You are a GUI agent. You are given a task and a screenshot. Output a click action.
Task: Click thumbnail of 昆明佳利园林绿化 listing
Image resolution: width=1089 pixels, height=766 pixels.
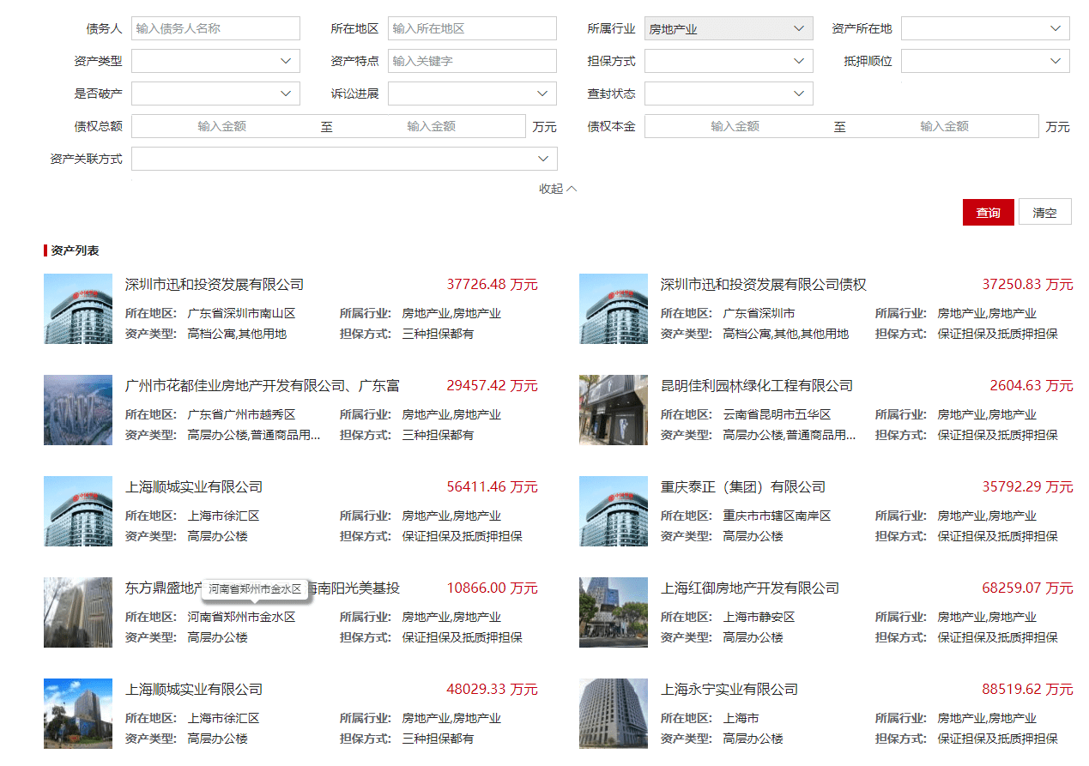[614, 410]
